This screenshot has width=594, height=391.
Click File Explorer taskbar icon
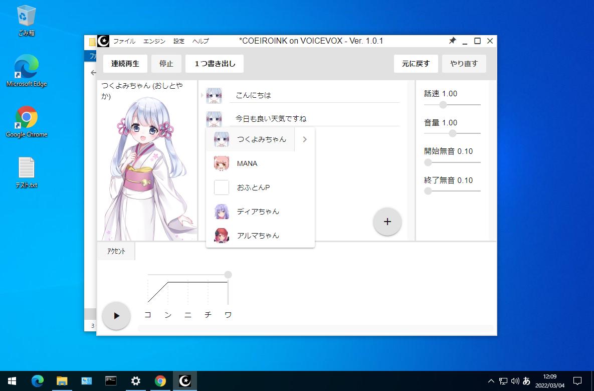62,381
